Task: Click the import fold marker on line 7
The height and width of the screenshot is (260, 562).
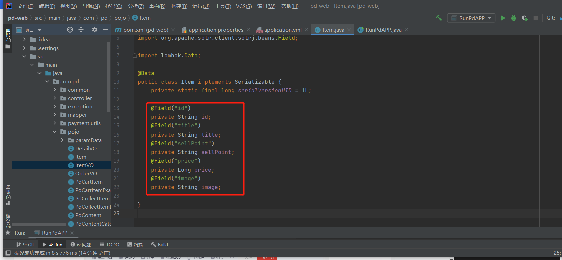Action: pyautogui.click(x=135, y=56)
